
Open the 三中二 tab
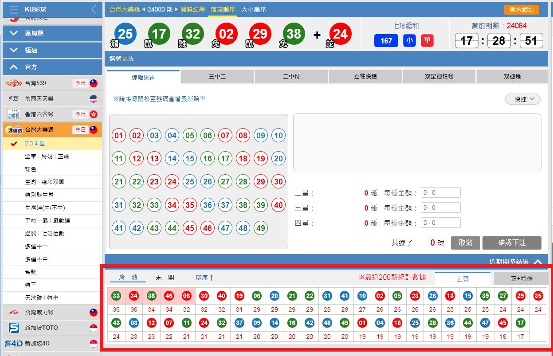(x=217, y=77)
